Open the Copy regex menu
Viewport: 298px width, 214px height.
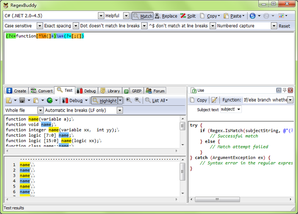coord(210,16)
